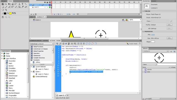Open the Library document dropdown

click(x=156, y=51)
